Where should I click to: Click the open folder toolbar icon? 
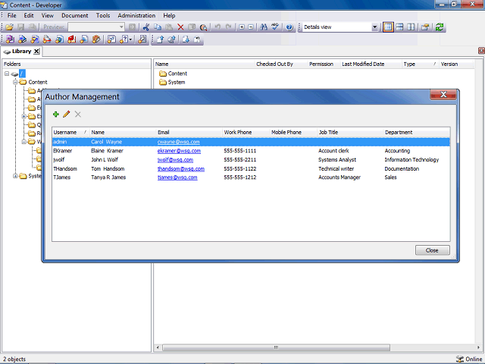9,27
